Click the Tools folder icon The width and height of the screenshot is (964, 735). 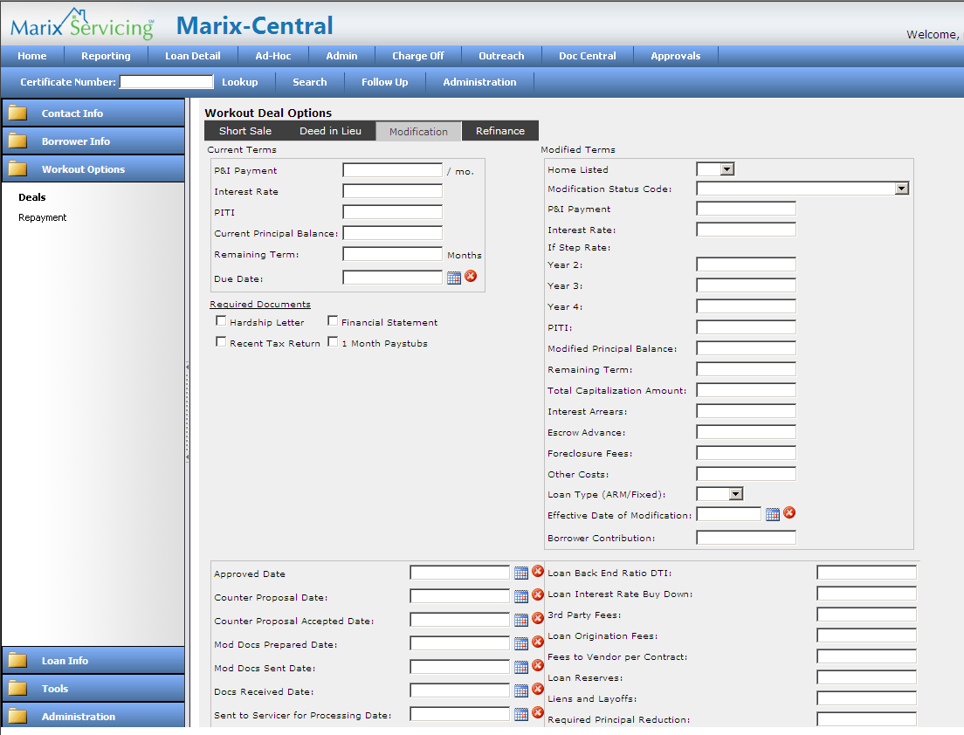[17, 688]
